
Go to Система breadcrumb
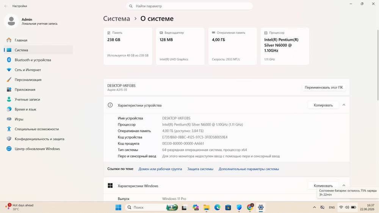[x=116, y=19]
